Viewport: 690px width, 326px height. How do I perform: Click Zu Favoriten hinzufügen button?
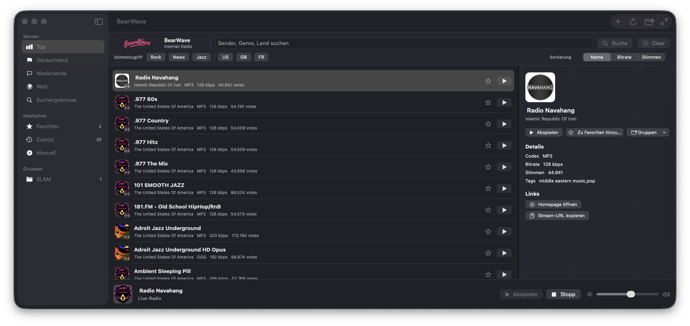point(595,132)
